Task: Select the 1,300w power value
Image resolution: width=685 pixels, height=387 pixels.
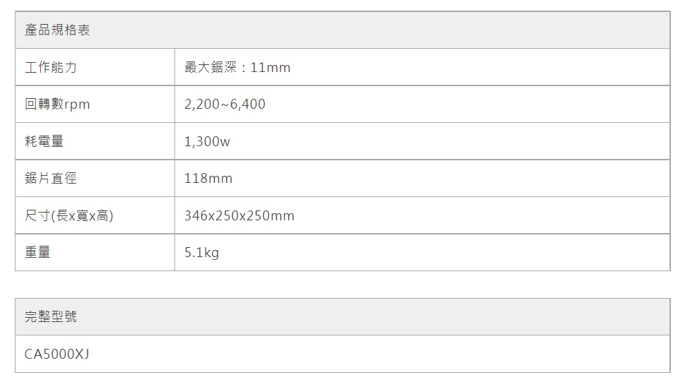Action: [x=207, y=141]
